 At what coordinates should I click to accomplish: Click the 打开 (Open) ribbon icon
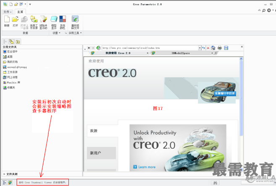click(15, 21)
